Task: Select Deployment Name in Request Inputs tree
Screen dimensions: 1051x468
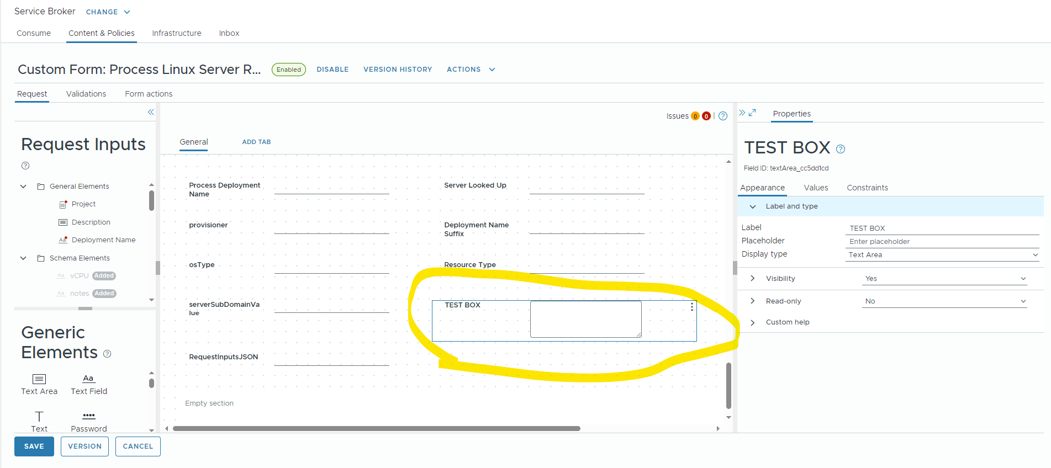Action: (x=104, y=240)
